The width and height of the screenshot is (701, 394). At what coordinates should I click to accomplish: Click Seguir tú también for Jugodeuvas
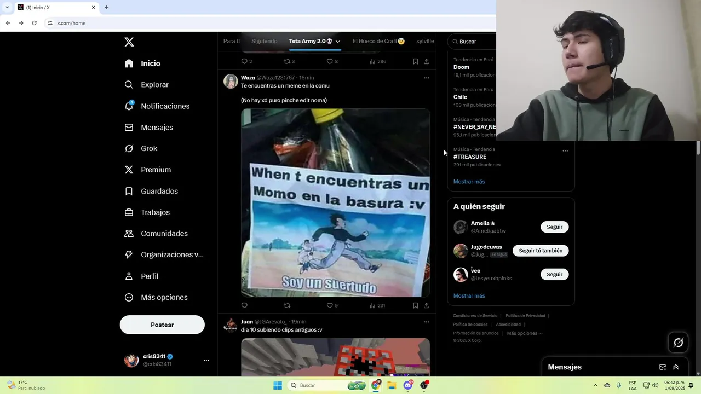click(541, 251)
